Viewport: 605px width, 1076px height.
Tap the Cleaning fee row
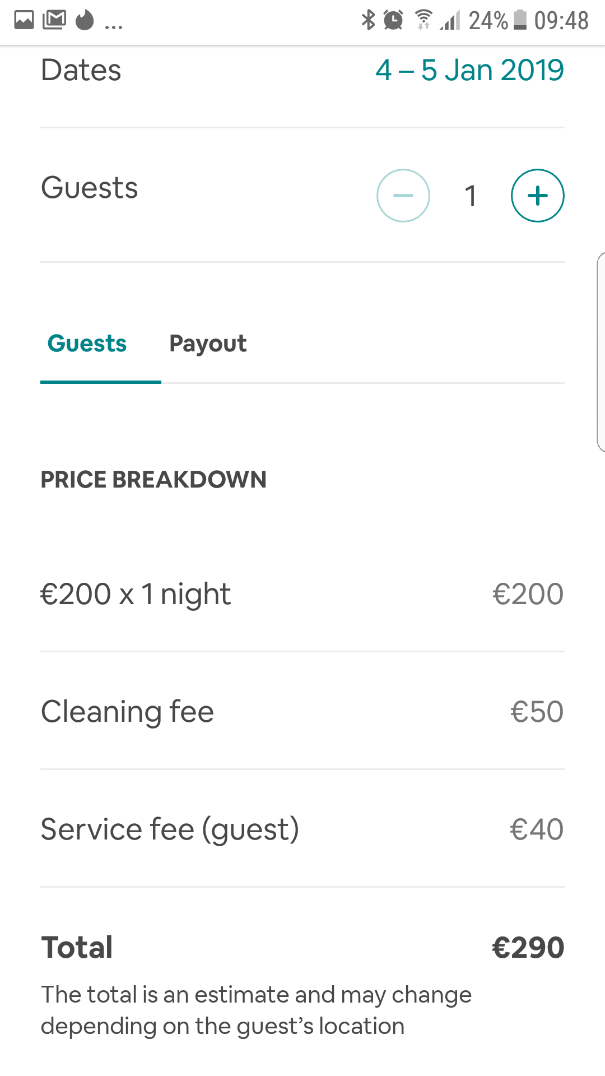(x=302, y=712)
